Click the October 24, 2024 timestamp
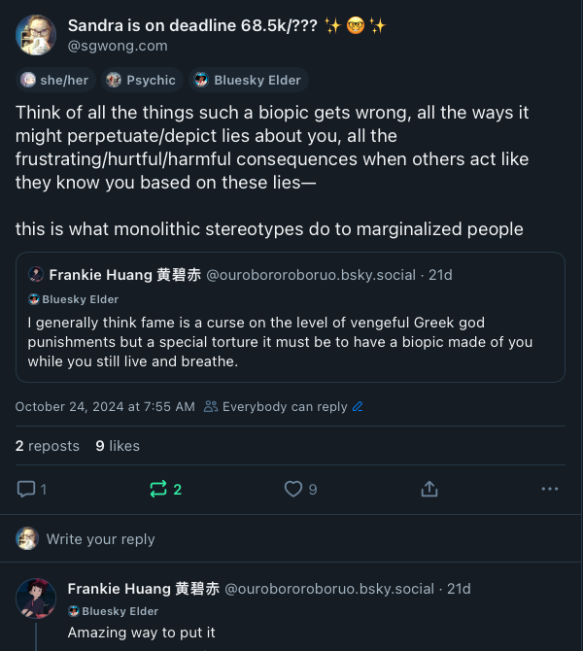The width and height of the screenshot is (583, 651). (x=105, y=407)
